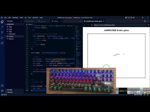Toggle the primary side bar layout
Viewport: 150px width, 112px height.
[126, 17]
